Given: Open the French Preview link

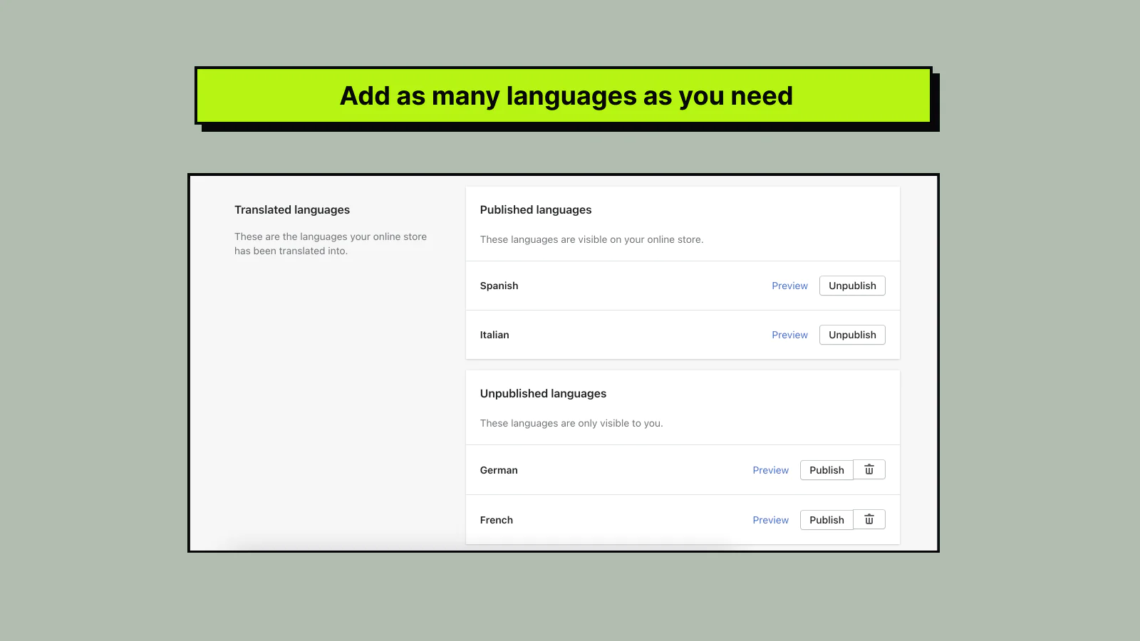Looking at the screenshot, I should 770,520.
